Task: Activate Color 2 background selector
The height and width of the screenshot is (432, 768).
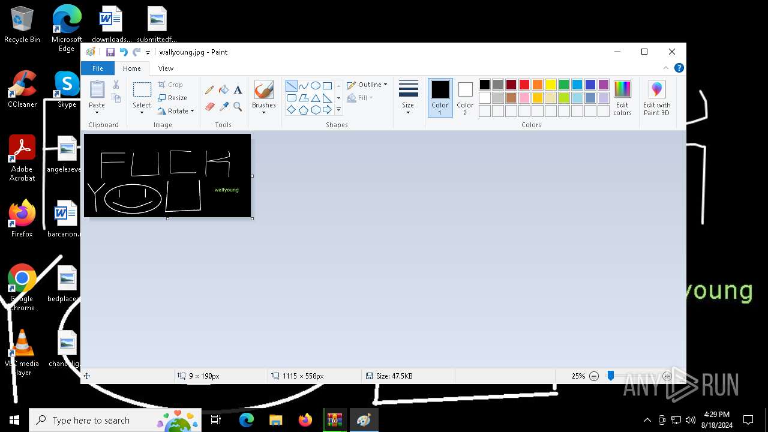Action: click(465, 98)
